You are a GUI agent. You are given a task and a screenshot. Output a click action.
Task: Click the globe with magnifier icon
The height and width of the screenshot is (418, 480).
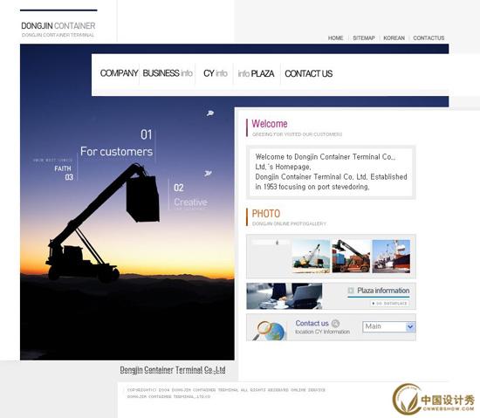[x=270, y=330]
